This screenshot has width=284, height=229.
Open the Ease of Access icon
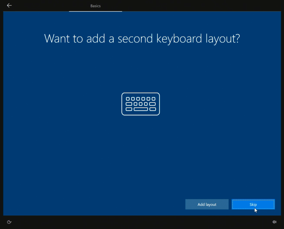[x=9, y=222]
